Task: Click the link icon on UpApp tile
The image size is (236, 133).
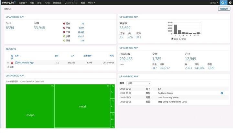Action: (52, 86)
